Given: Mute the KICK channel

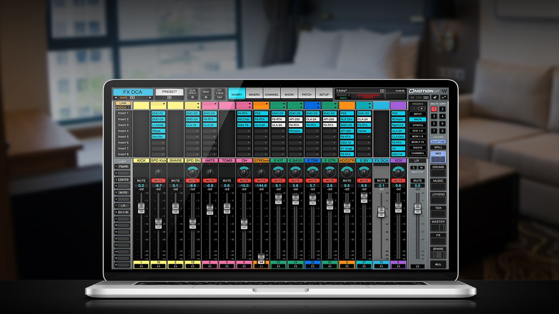Looking at the screenshot, I should click(x=141, y=180).
